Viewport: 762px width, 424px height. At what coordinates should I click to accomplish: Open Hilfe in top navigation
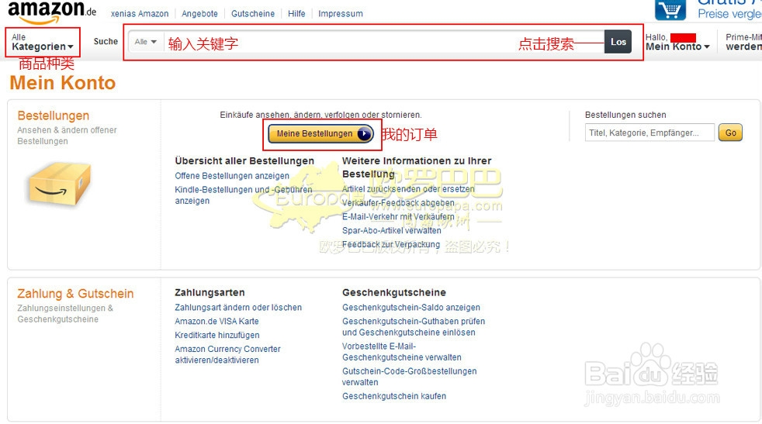tap(296, 14)
